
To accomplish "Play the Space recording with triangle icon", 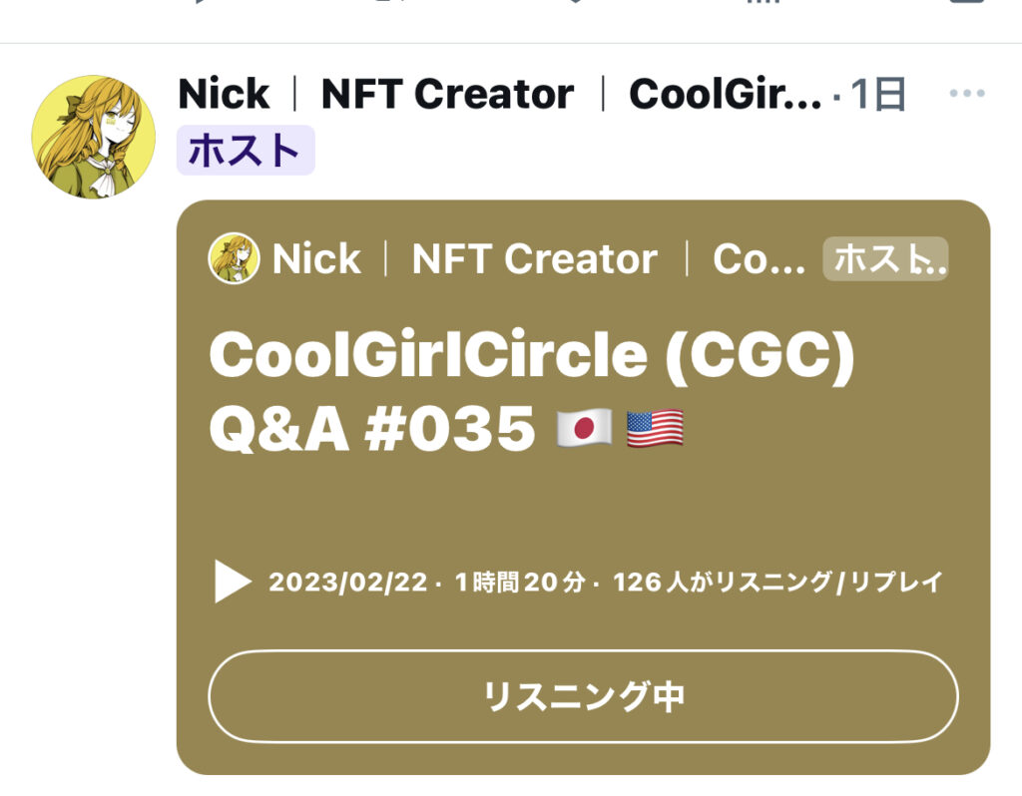I will click(233, 582).
